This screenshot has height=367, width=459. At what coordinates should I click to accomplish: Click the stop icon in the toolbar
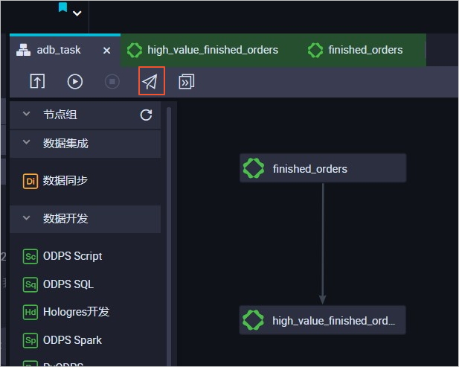pos(112,81)
